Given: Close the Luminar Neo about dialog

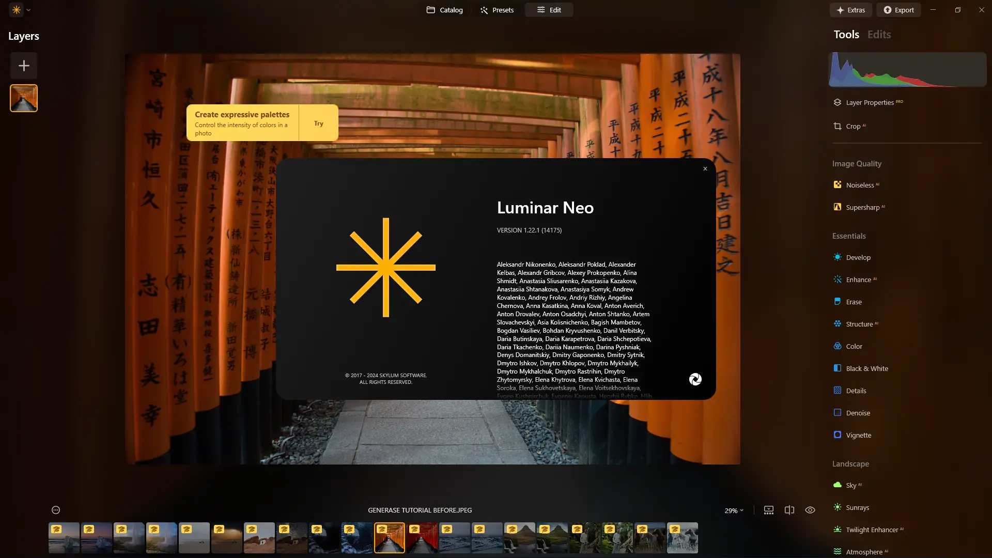Looking at the screenshot, I should 705,169.
